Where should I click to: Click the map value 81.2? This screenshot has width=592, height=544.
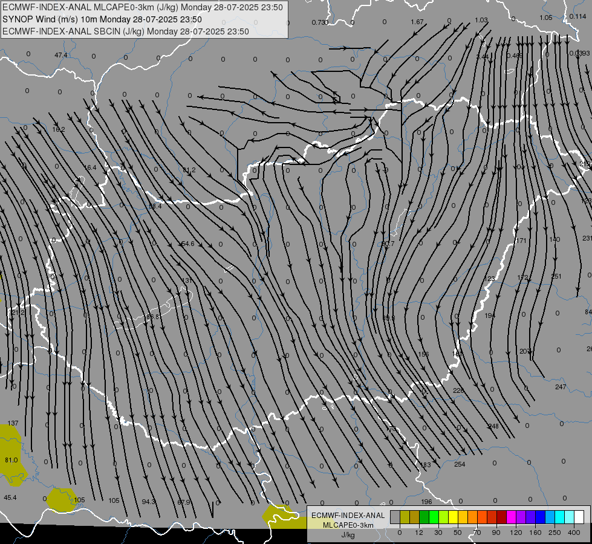189,170
